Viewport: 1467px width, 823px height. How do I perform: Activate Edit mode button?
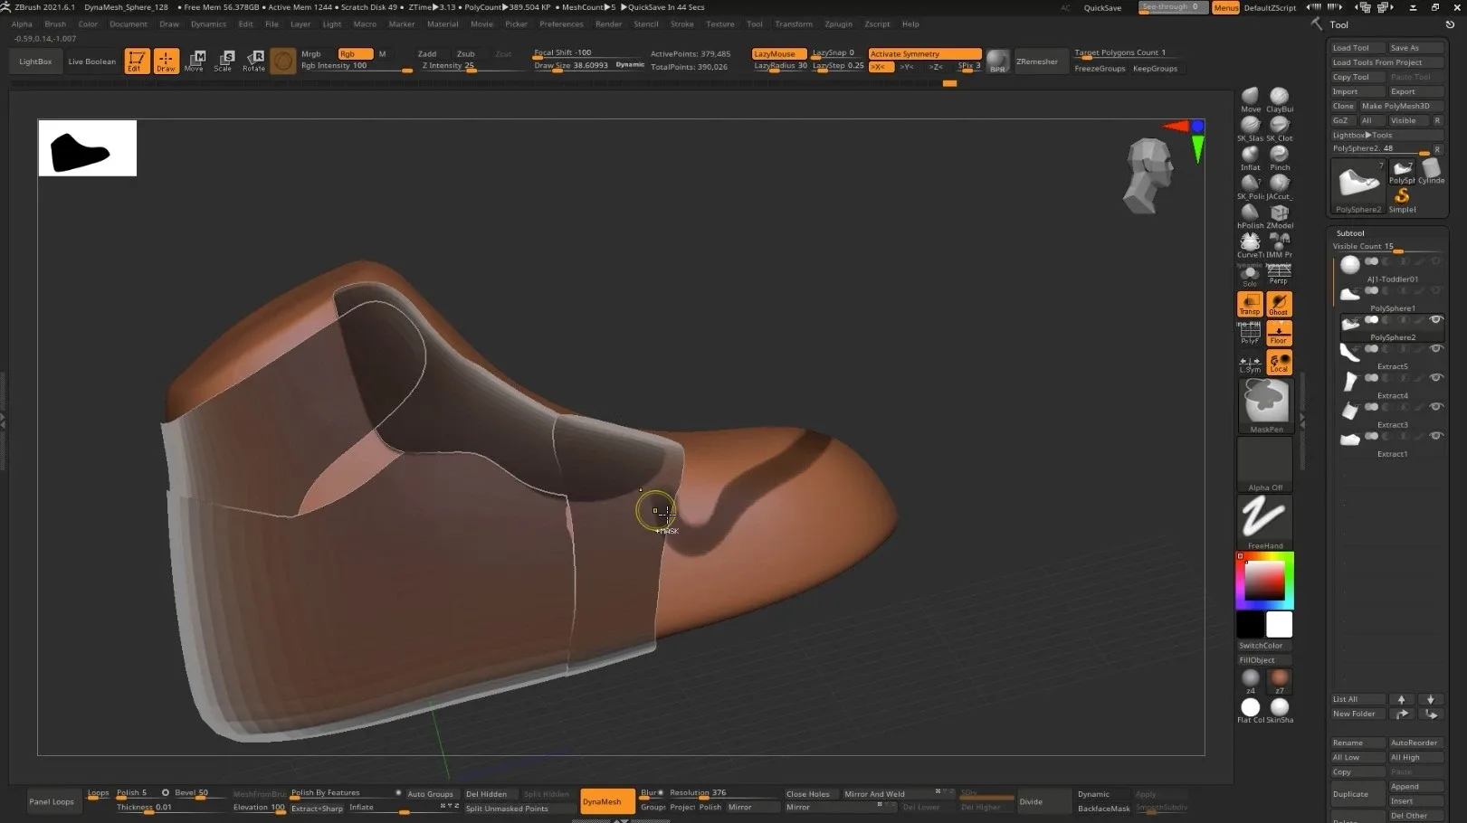(137, 61)
